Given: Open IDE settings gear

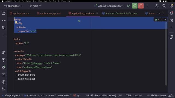Looking at the screenshot, I should [x=171, y=6].
